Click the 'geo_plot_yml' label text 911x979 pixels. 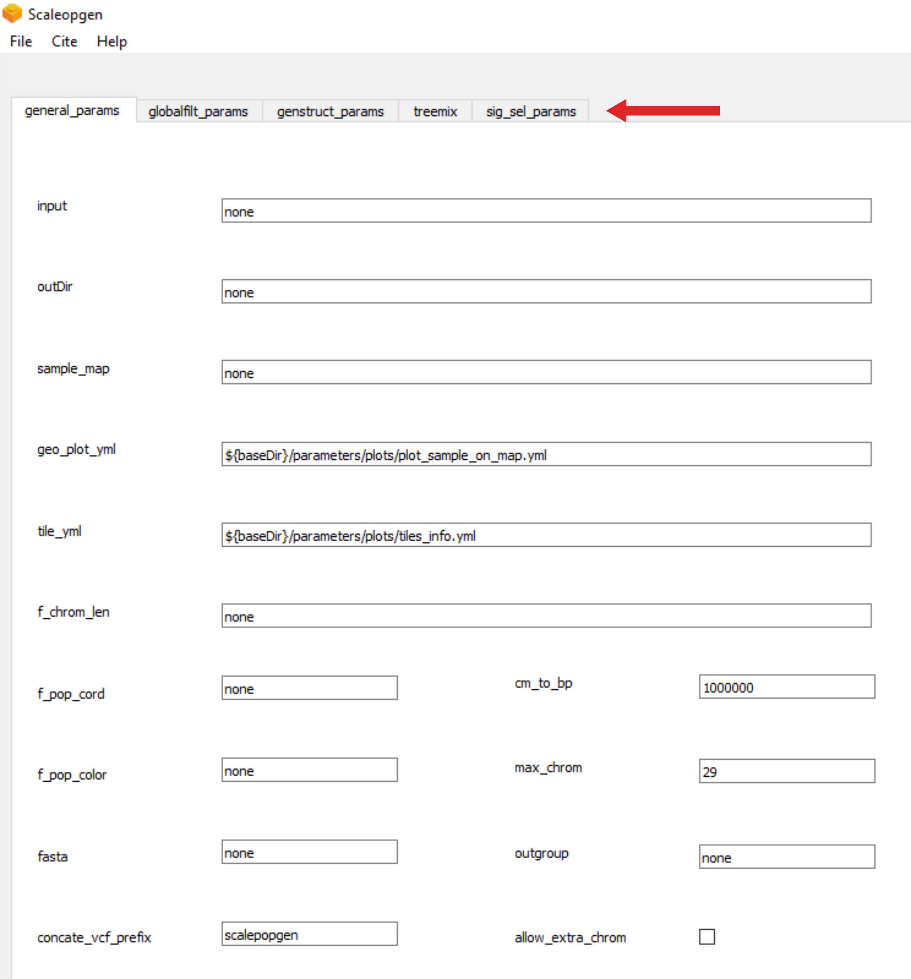[76, 450]
